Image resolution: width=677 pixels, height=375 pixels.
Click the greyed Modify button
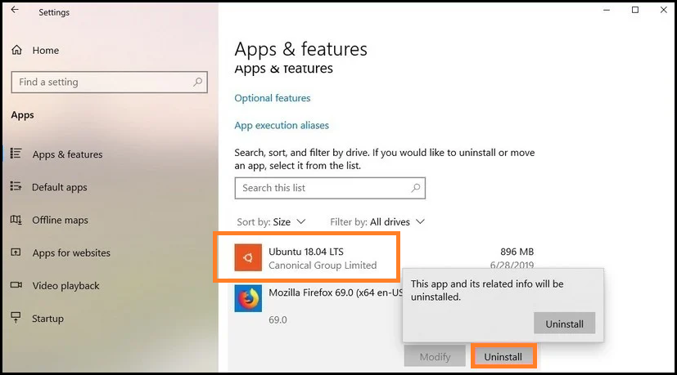[x=435, y=357]
